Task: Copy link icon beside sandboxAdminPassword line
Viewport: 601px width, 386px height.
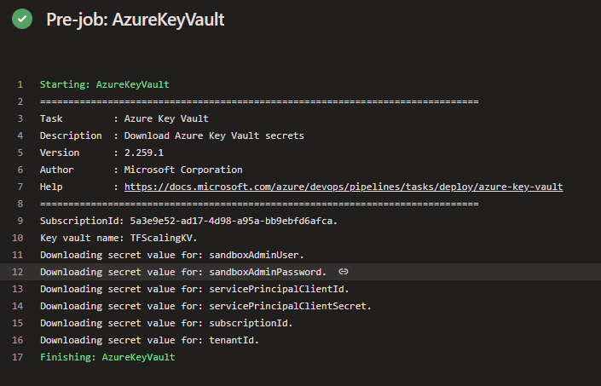Action: (x=344, y=272)
